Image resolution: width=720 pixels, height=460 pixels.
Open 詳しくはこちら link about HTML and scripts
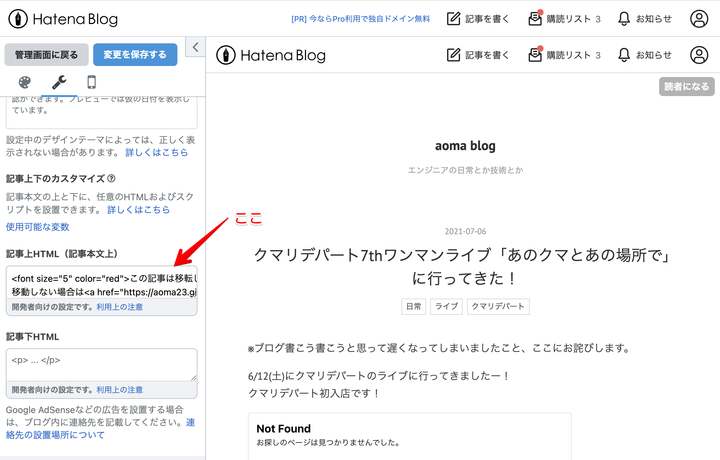[x=139, y=210]
